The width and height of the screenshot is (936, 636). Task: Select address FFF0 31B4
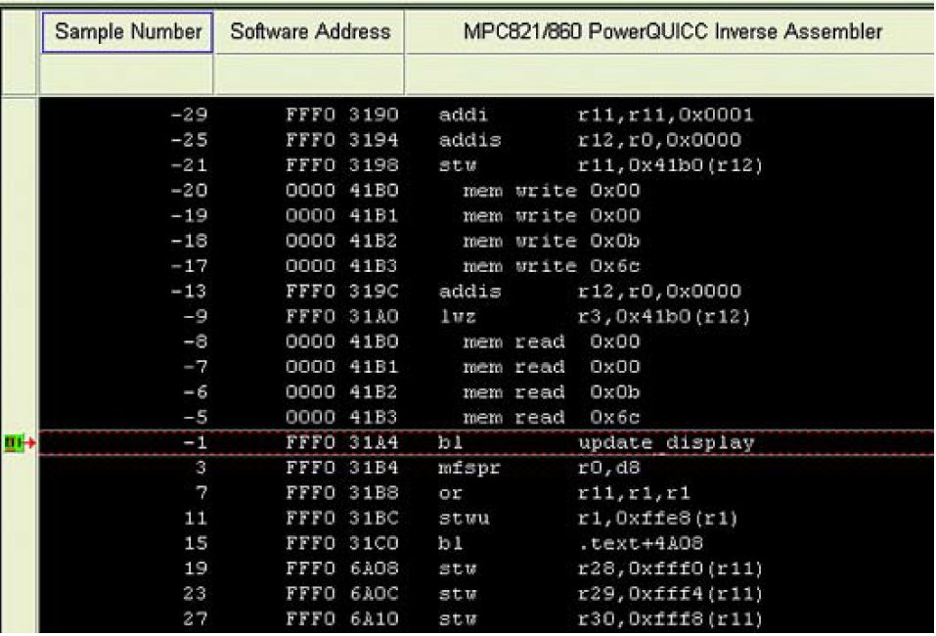tap(341, 468)
